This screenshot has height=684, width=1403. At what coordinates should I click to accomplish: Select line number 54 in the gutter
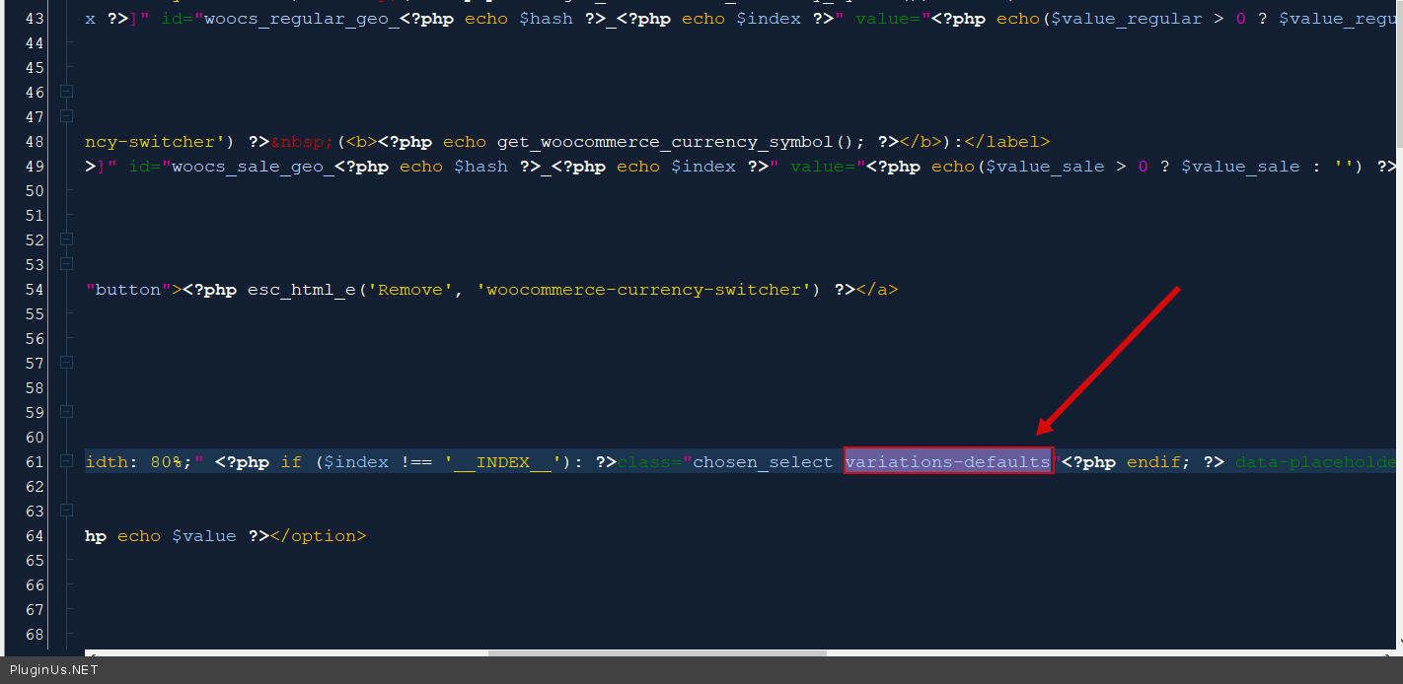click(x=35, y=289)
